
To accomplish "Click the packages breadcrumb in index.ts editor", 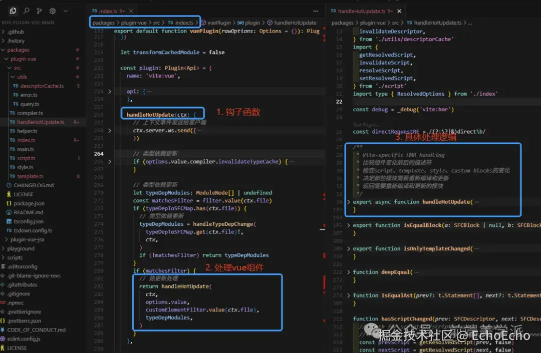I will point(103,23).
